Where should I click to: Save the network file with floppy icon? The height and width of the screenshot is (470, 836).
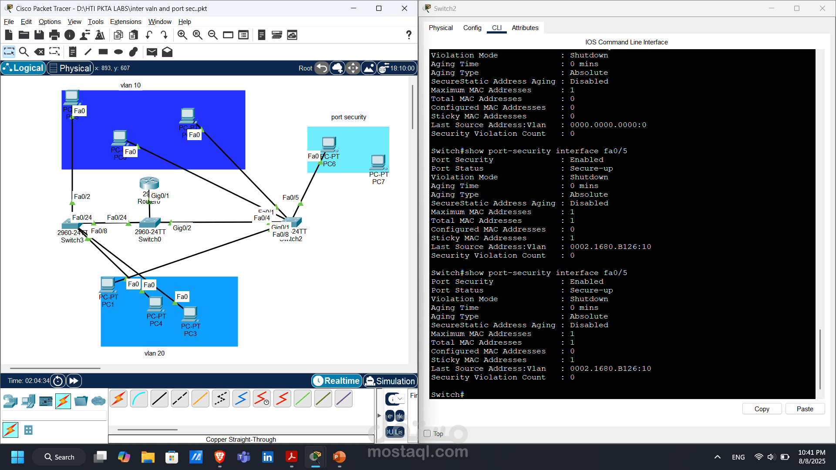tap(39, 35)
